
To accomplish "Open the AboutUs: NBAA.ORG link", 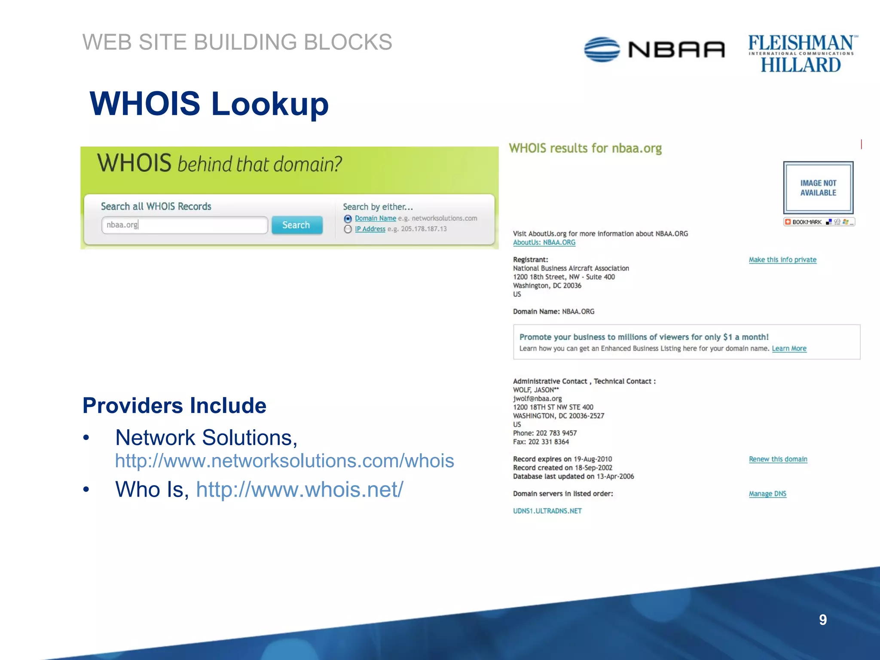I will click(x=544, y=242).
